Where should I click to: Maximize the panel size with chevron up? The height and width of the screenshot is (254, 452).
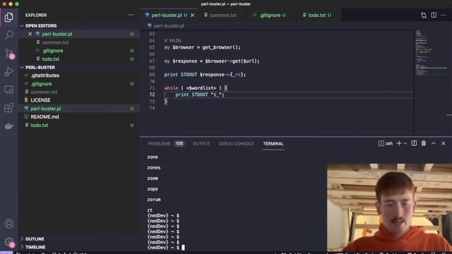(x=434, y=143)
